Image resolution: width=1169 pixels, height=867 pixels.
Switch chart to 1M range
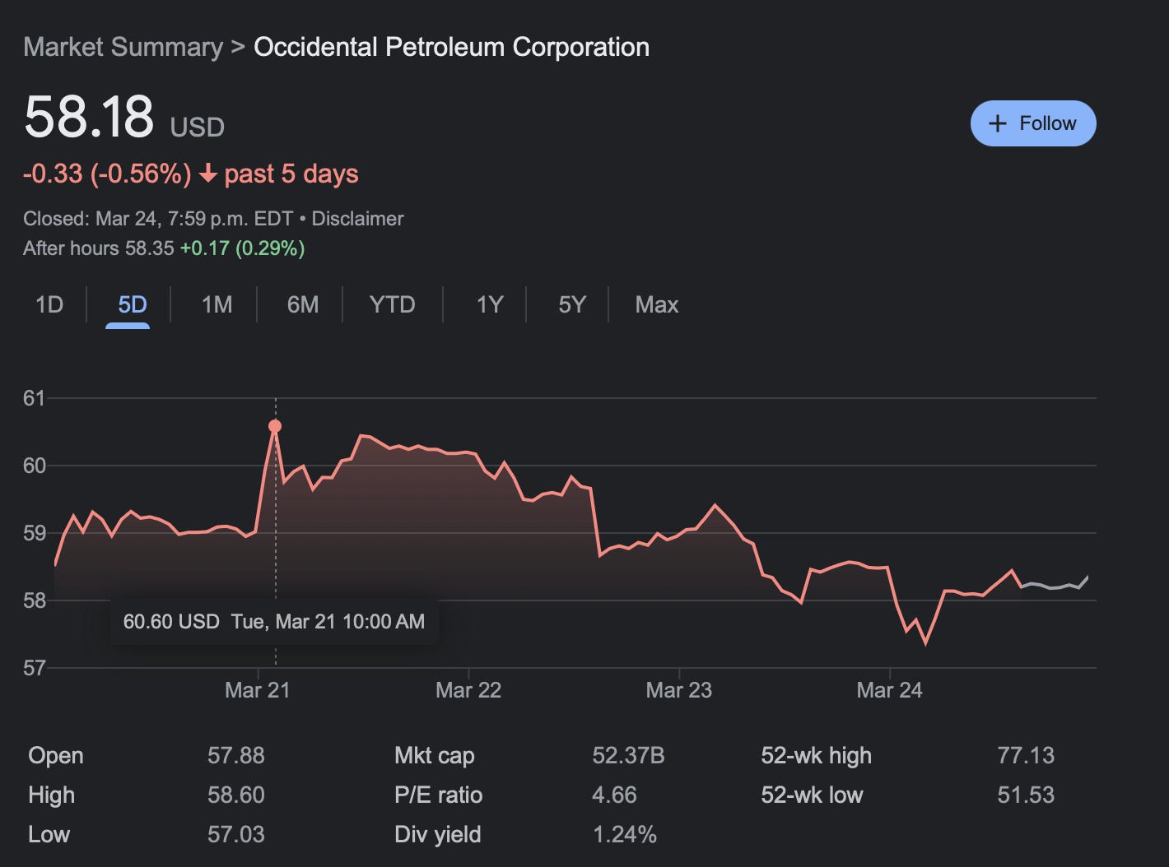(217, 304)
